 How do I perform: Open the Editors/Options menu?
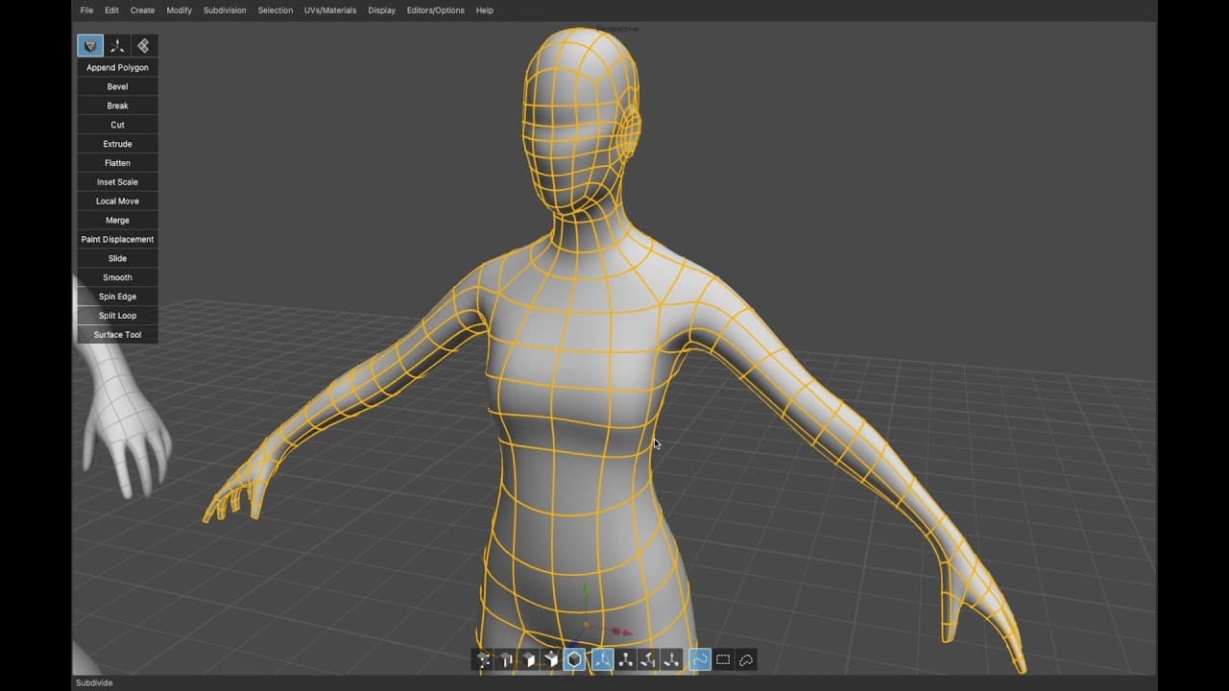click(435, 11)
